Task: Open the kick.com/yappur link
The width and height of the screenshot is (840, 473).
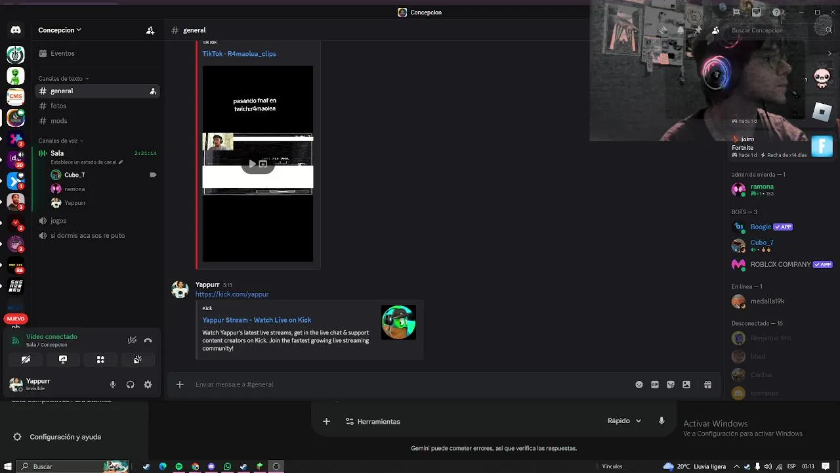Action: pyautogui.click(x=232, y=294)
